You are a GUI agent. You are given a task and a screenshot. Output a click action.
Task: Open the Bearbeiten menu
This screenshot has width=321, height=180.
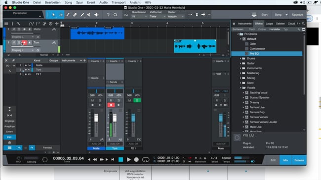(x=53, y=2)
